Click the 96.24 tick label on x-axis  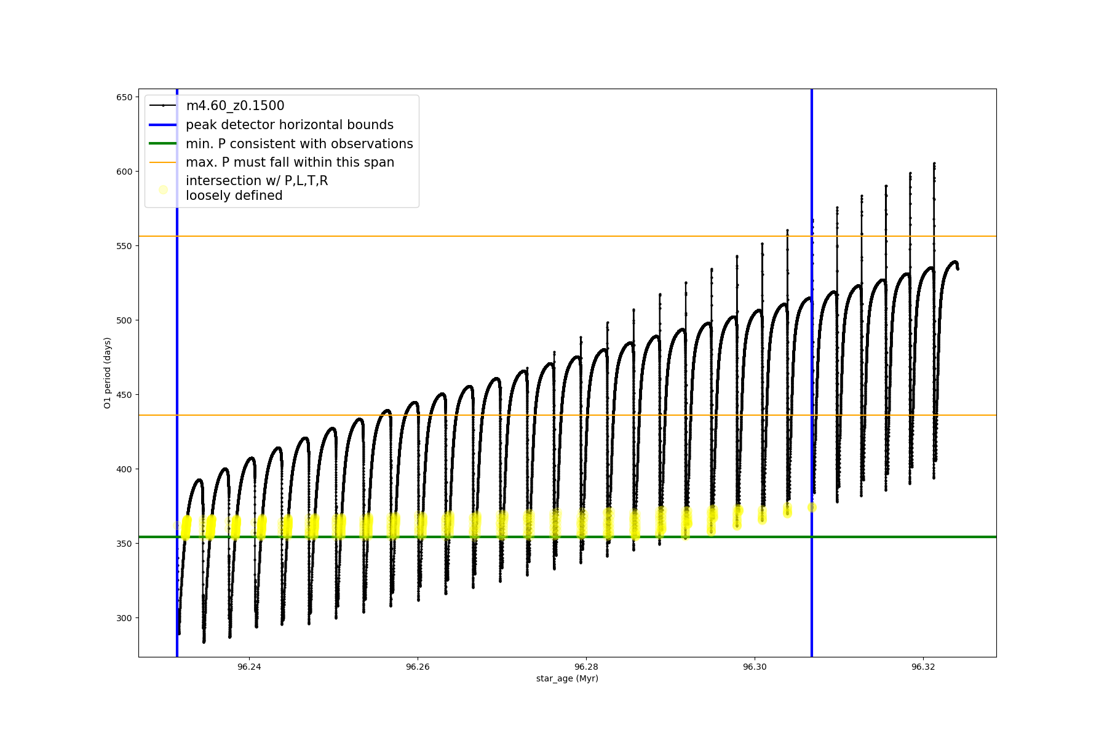[x=248, y=667]
